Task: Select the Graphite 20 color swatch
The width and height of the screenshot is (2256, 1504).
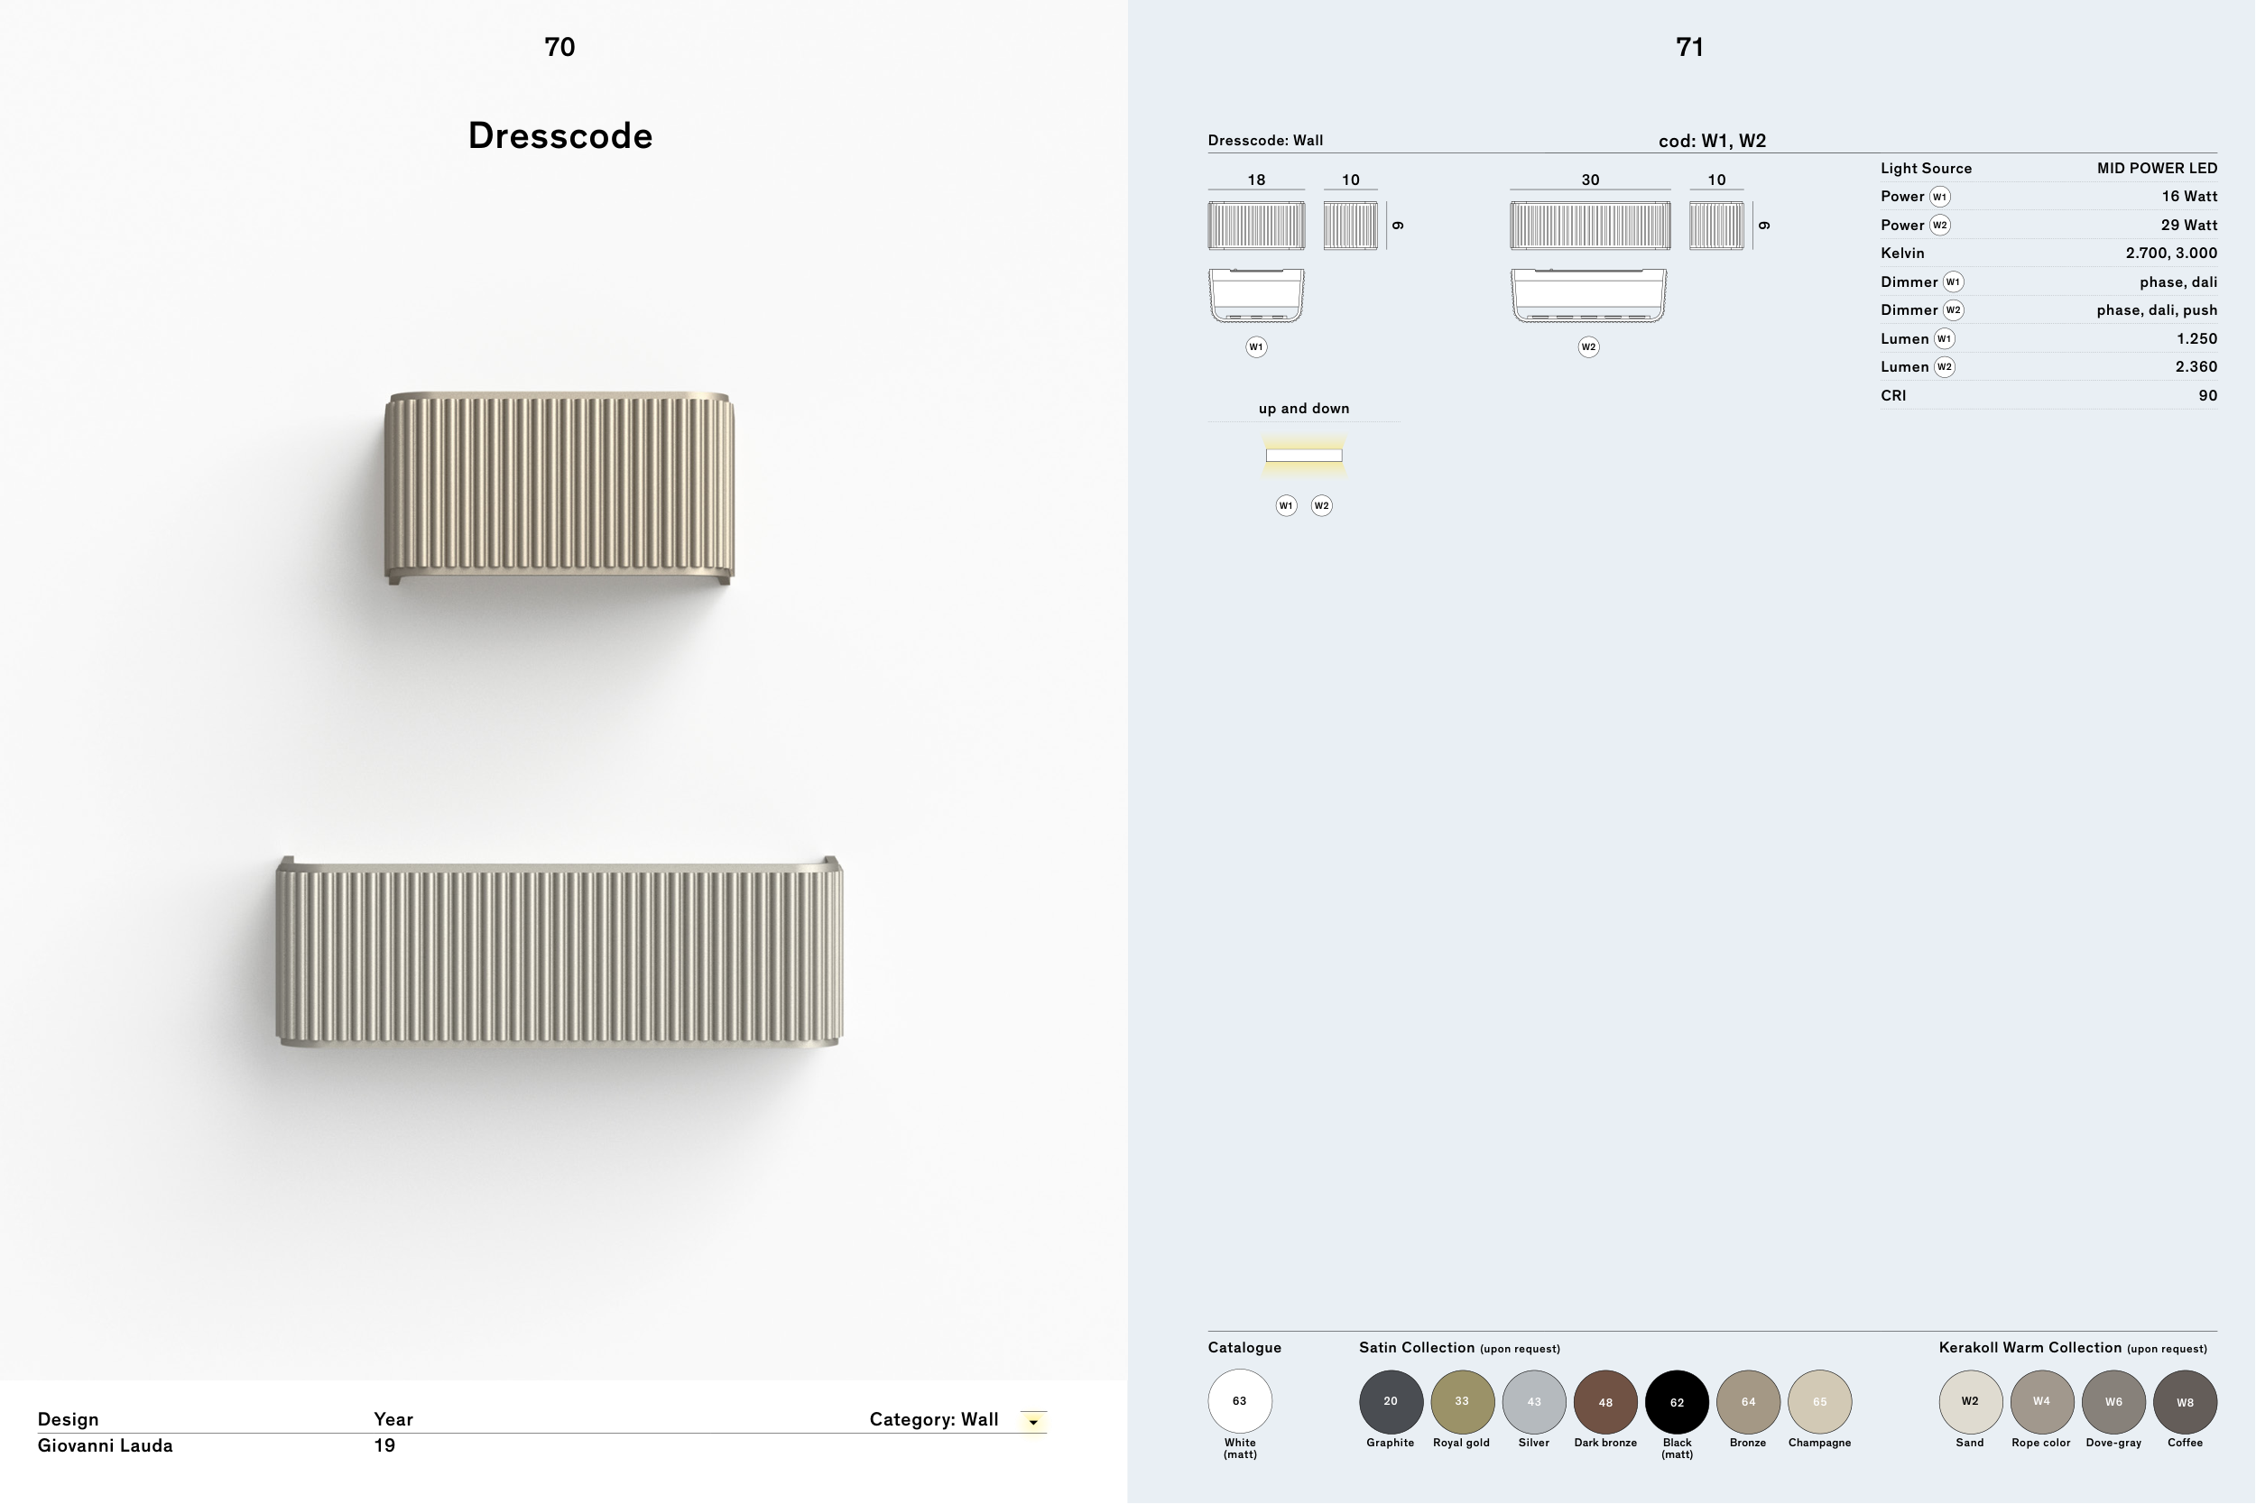Action: click(x=1390, y=1401)
